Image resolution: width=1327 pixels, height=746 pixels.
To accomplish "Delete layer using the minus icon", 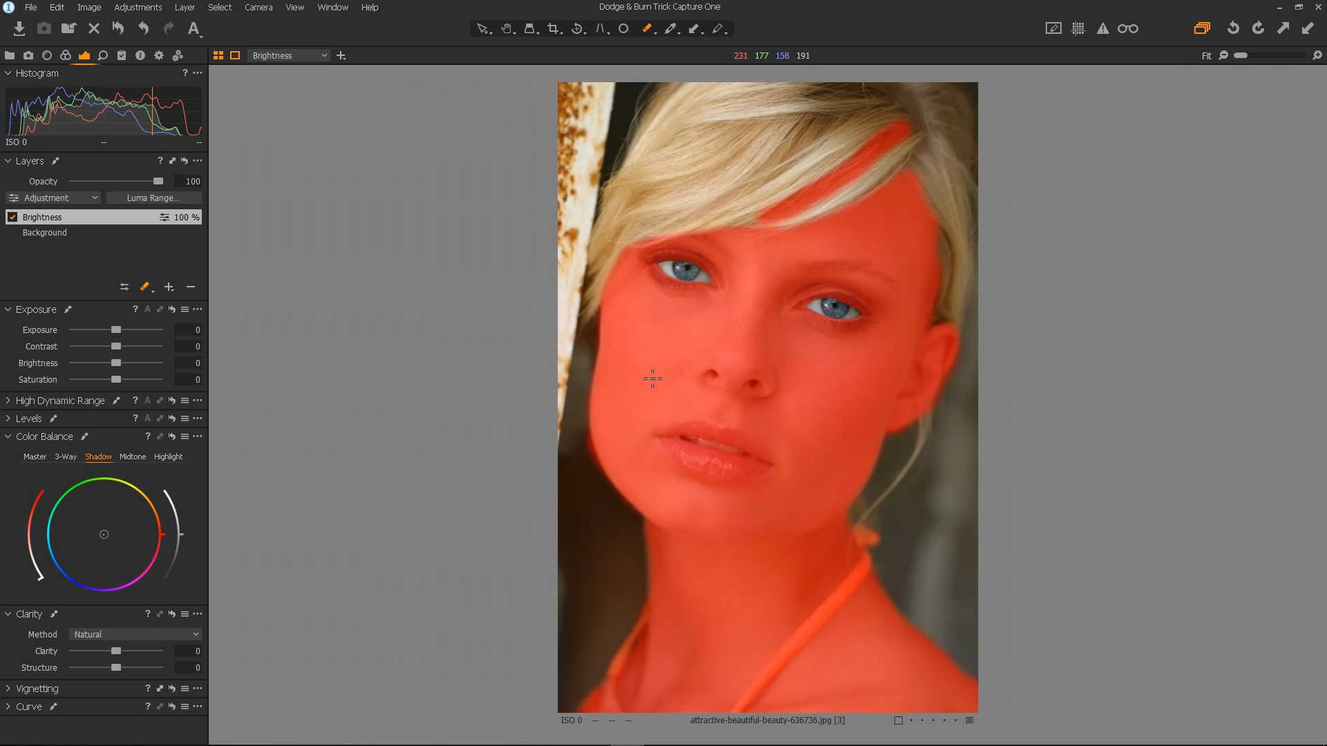I will coord(191,287).
